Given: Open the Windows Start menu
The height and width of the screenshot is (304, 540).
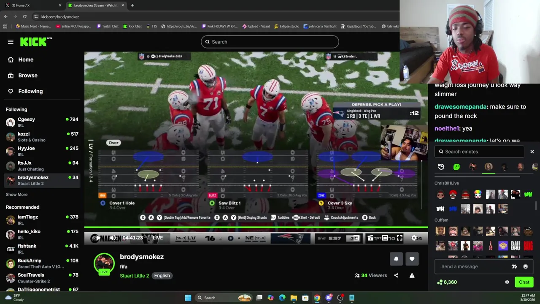Looking at the screenshot, I should [188, 298].
